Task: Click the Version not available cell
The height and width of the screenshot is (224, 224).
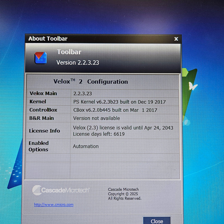Action: [x=97, y=118]
